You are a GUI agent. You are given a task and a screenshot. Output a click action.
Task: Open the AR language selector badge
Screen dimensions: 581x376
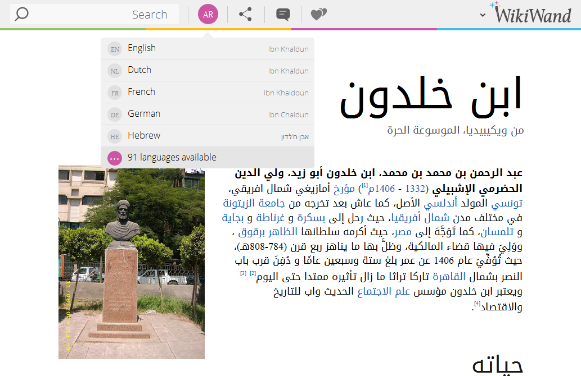208,14
